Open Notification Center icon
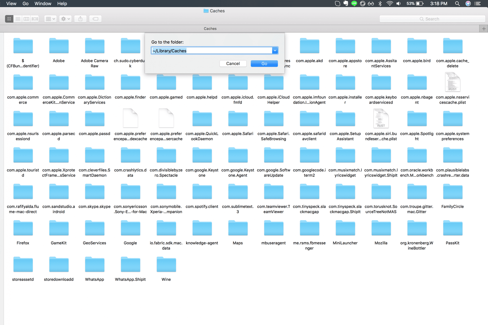 click(478, 4)
